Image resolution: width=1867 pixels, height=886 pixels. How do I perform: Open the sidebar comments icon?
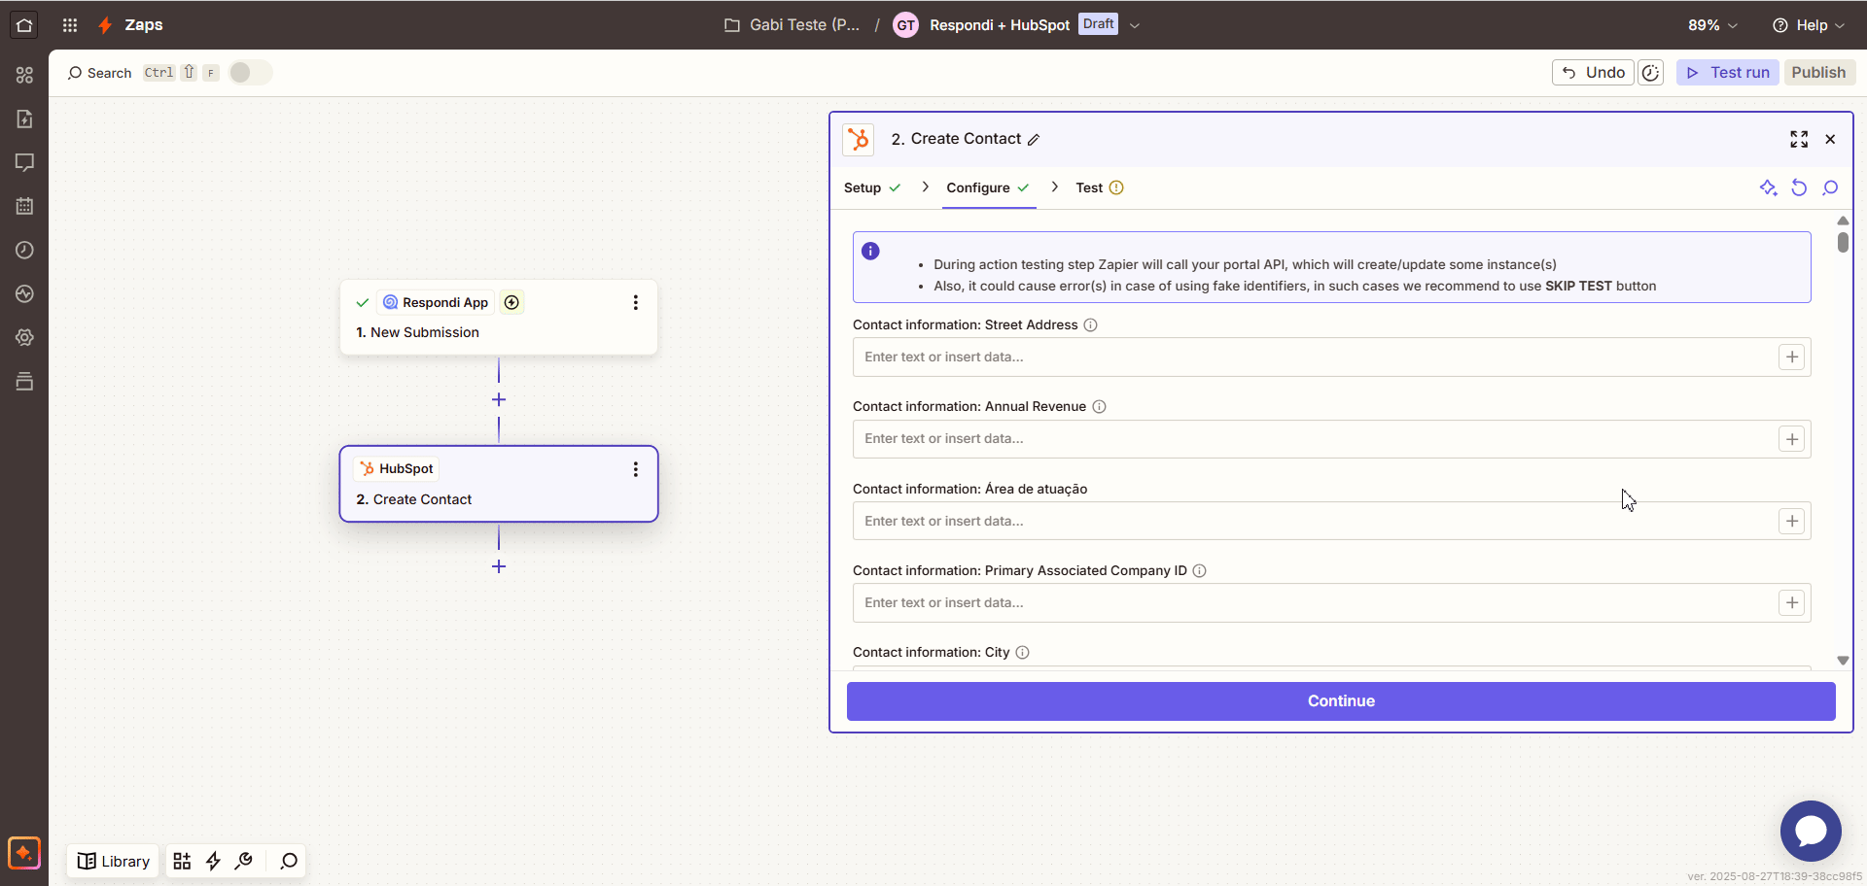tap(24, 162)
